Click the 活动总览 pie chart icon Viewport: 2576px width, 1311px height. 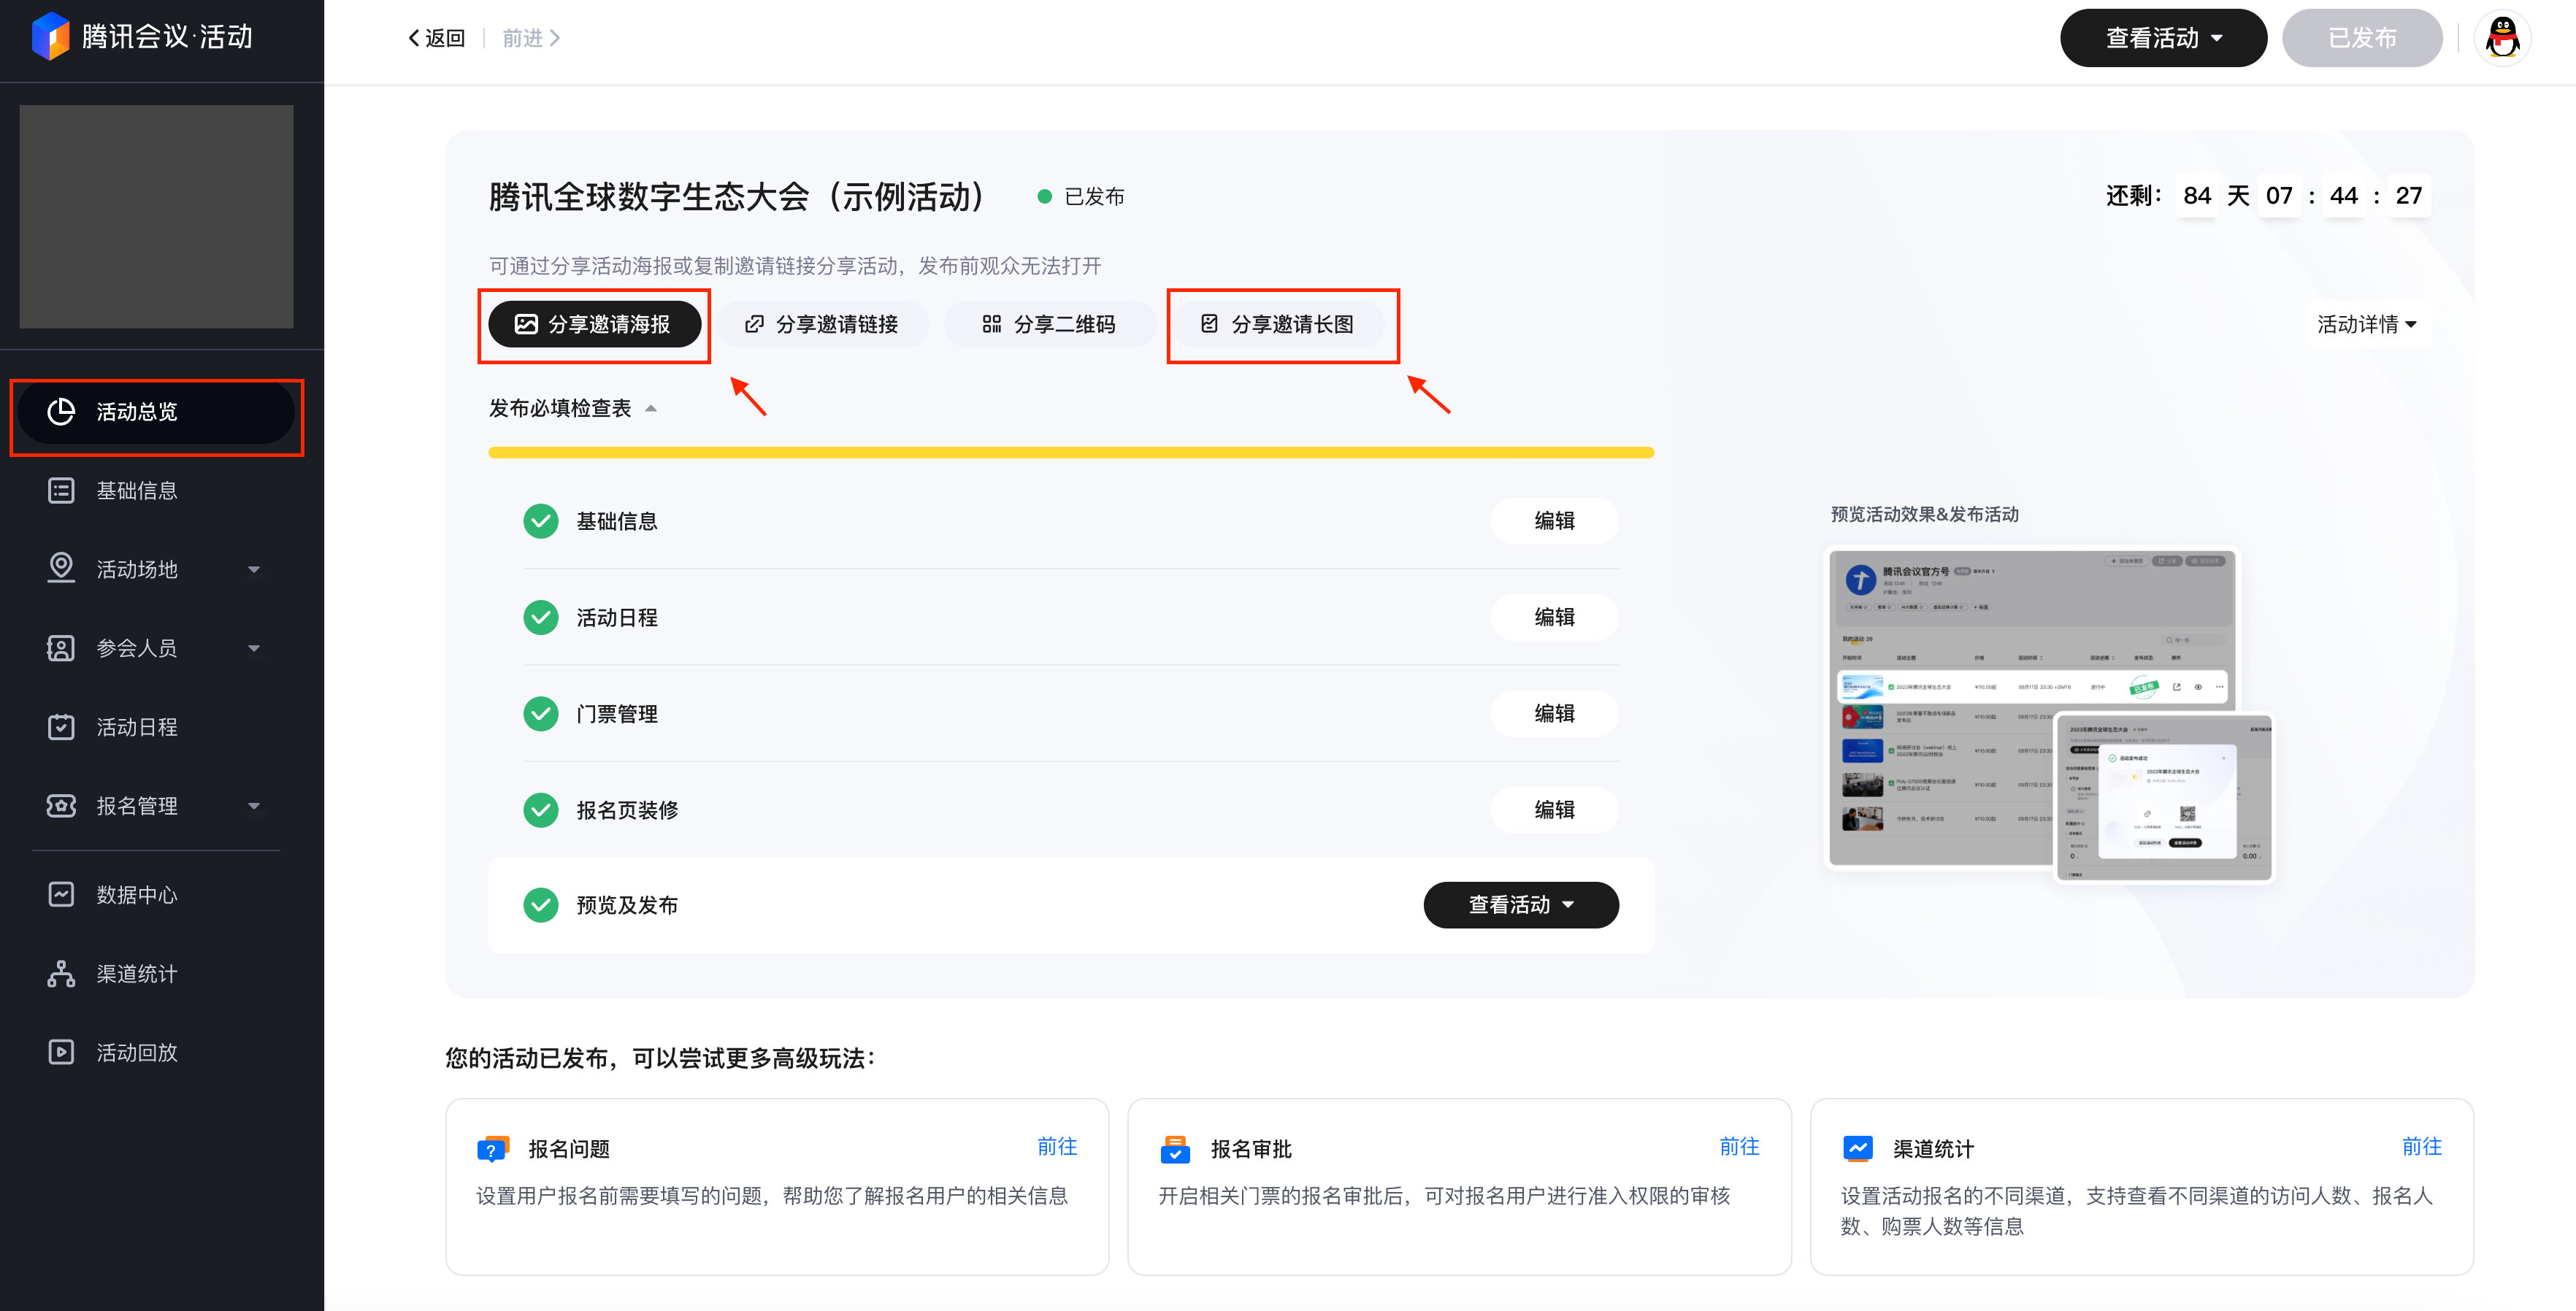[61, 411]
